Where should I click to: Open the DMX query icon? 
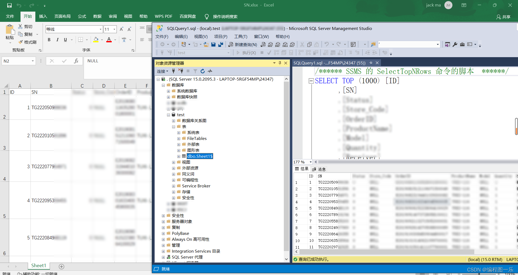[278, 44]
